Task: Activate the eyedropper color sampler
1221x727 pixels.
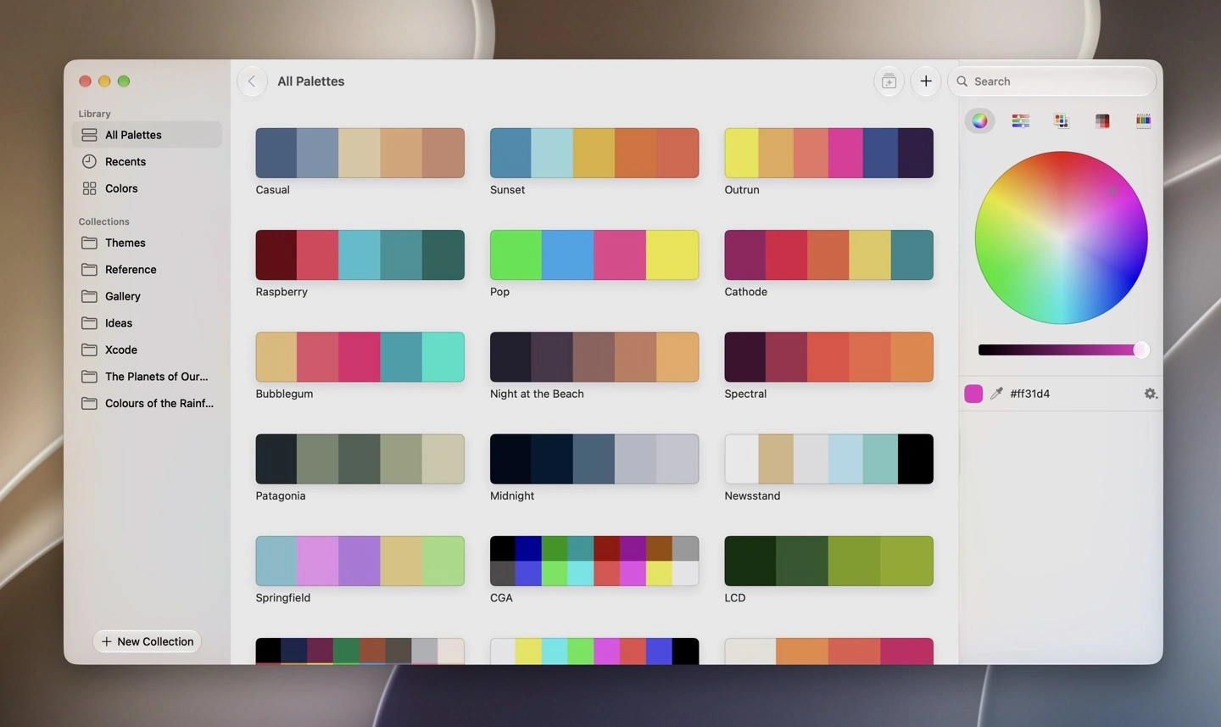Action: (x=996, y=394)
